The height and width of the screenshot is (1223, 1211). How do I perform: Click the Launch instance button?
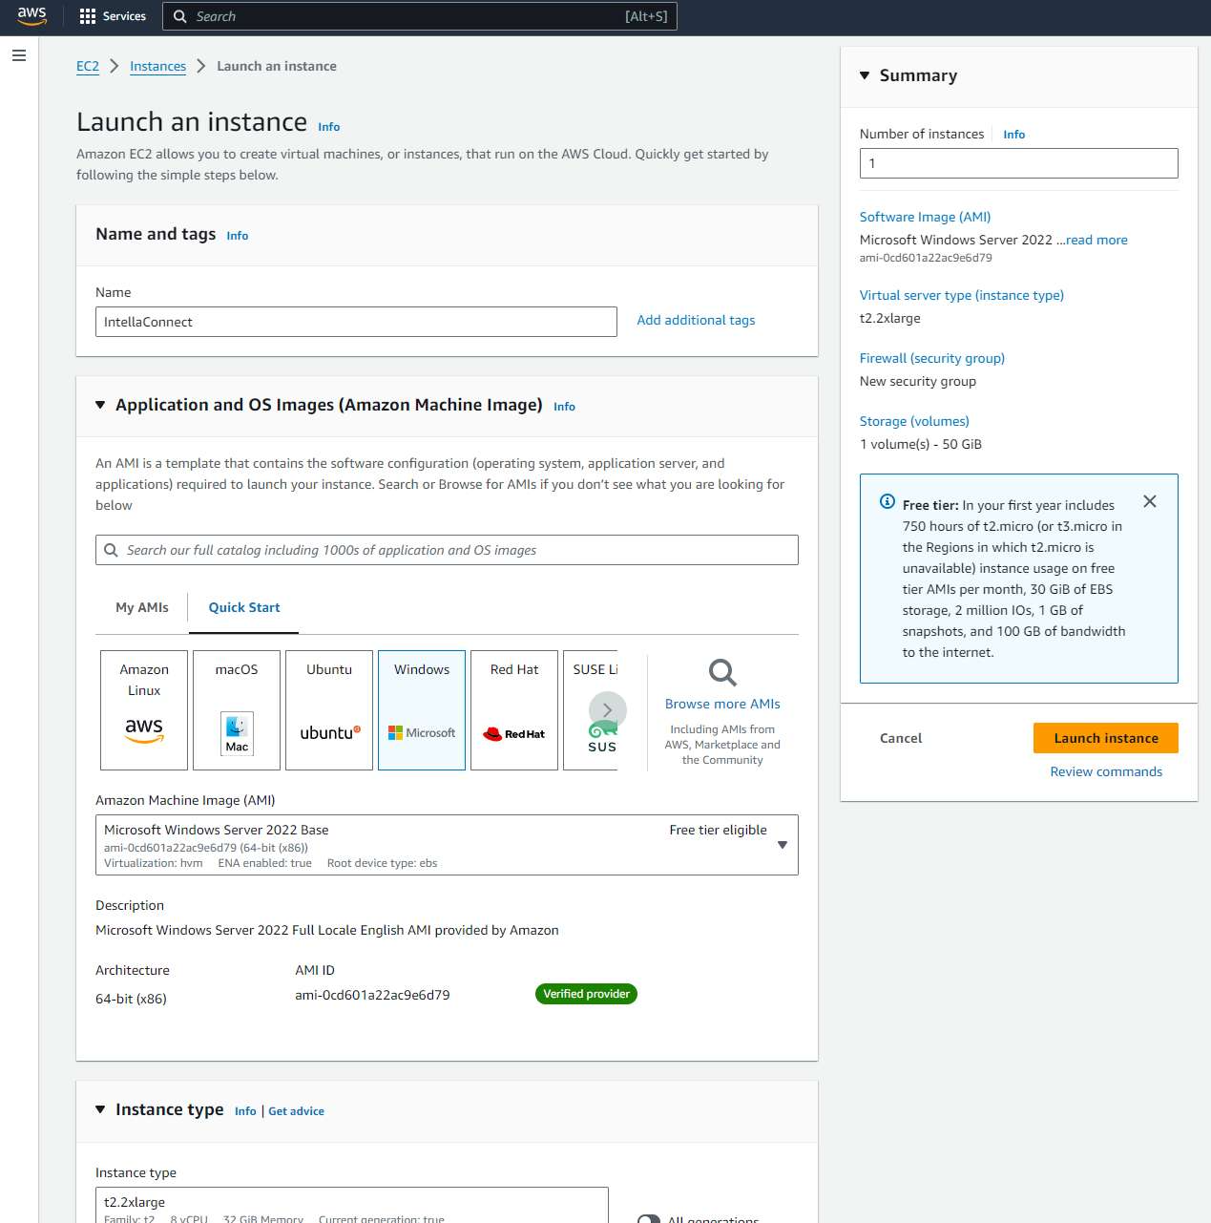click(x=1106, y=738)
